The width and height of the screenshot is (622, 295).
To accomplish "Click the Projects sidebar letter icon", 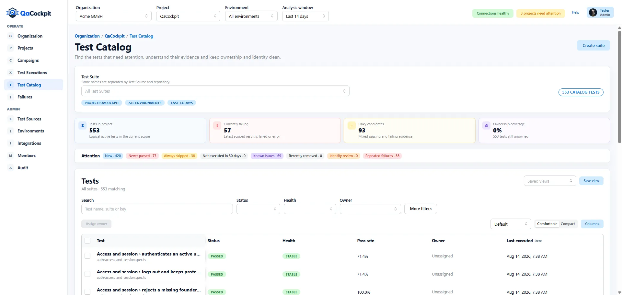I will point(10,48).
